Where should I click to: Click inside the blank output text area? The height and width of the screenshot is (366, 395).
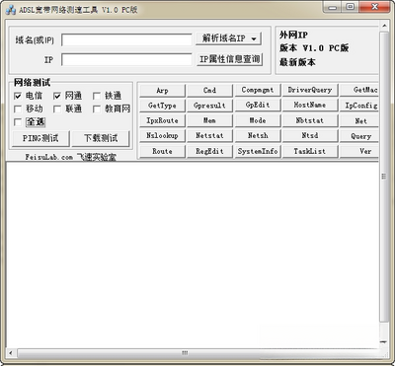[x=193, y=255]
